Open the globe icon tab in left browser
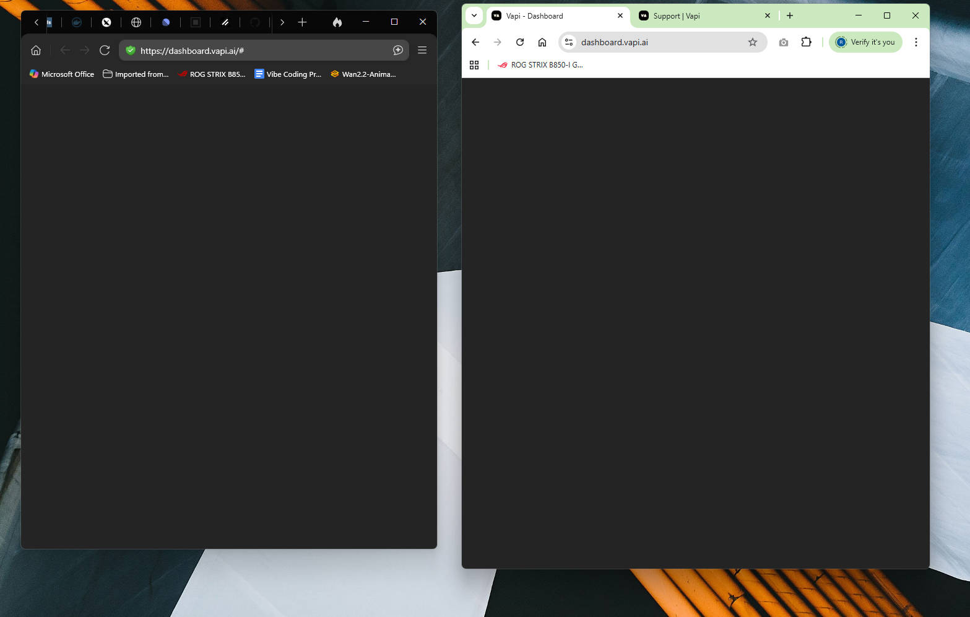Screen dimensions: 970x617 (x=136, y=22)
